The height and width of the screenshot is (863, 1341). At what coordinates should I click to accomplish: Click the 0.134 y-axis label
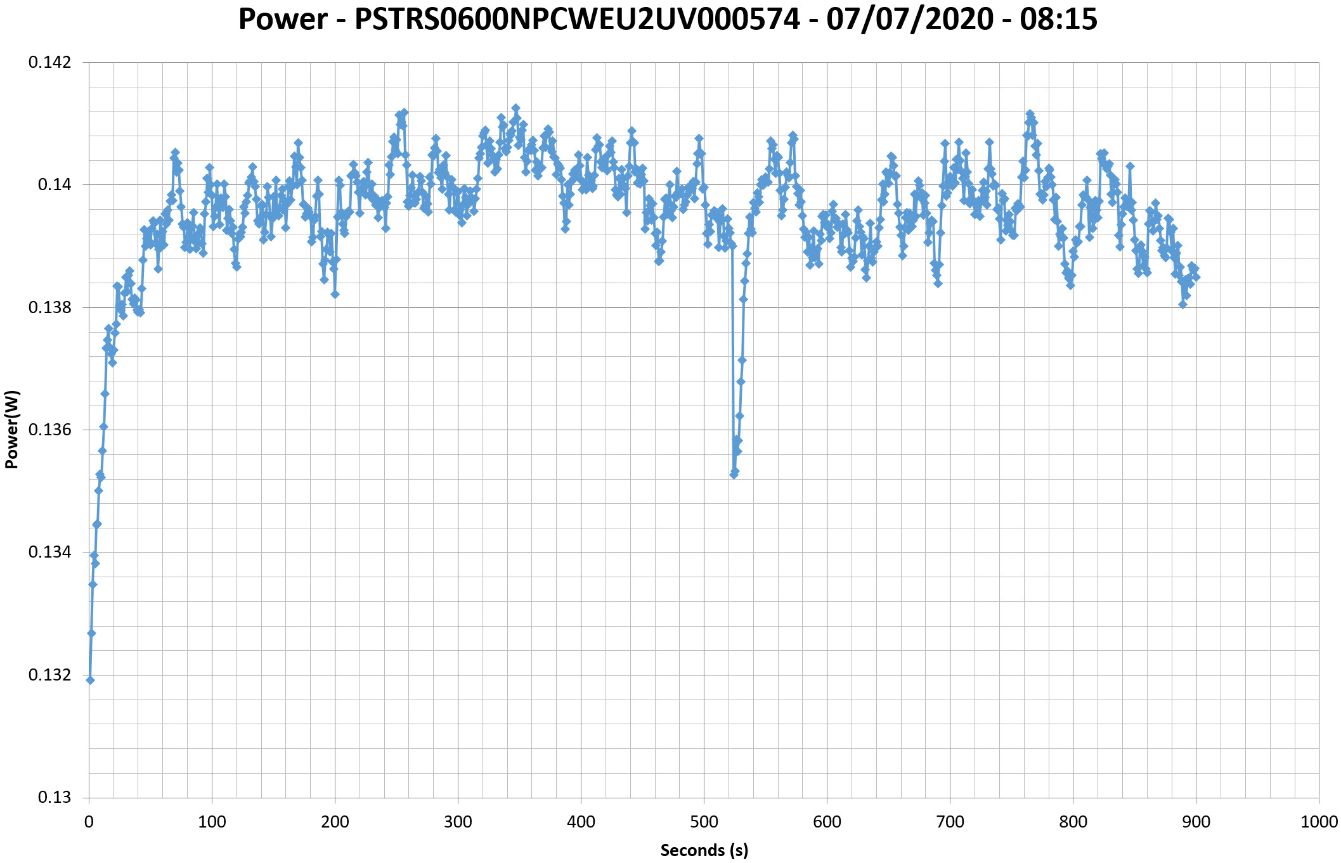49,552
